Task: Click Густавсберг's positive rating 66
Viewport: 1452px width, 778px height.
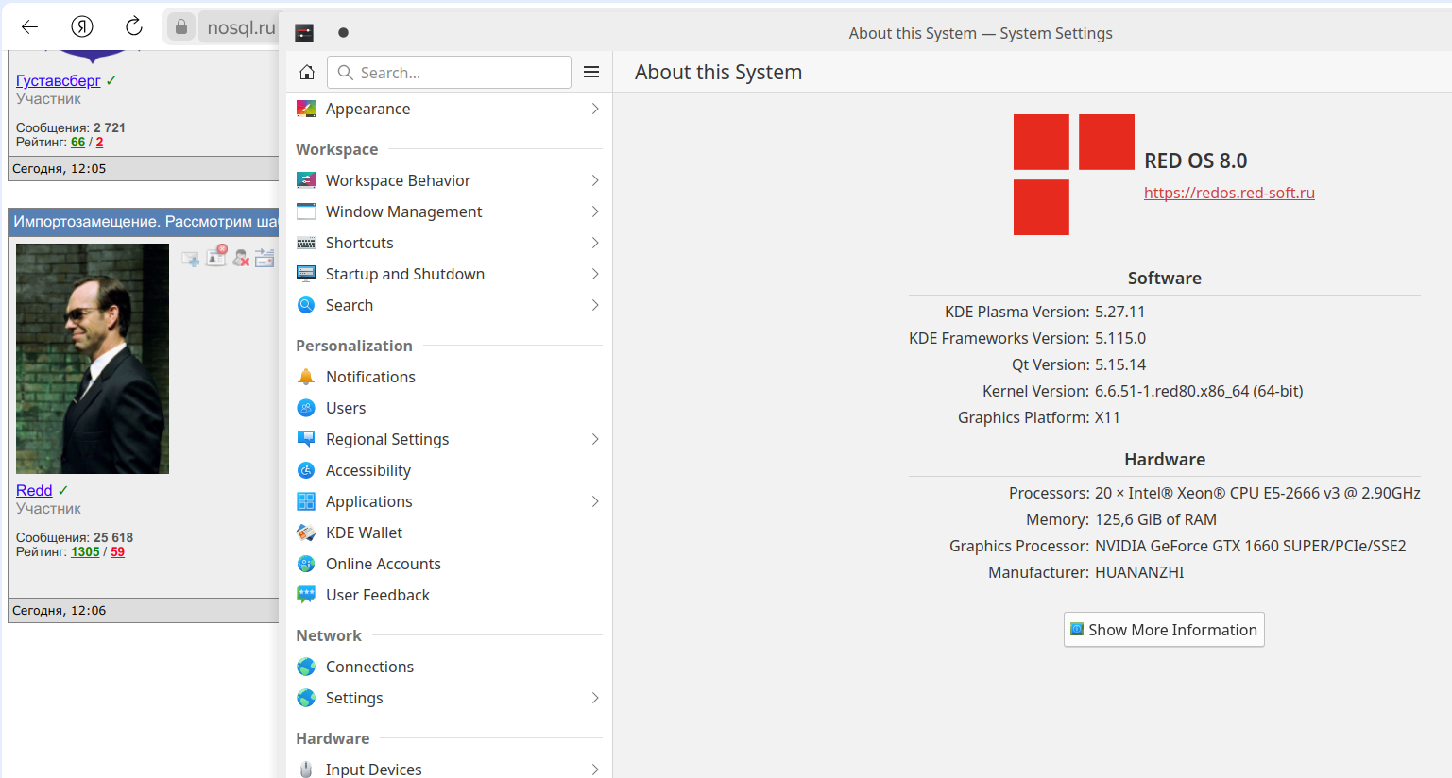Action: click(77, 143)
